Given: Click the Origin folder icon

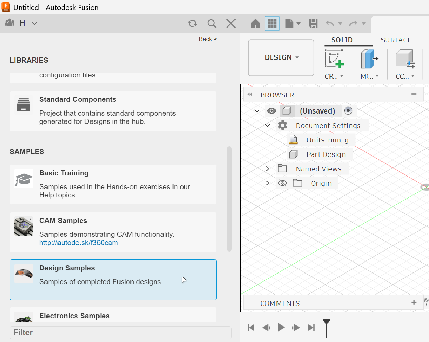Looking at the screenshot, I should click(x=297, y=183).
